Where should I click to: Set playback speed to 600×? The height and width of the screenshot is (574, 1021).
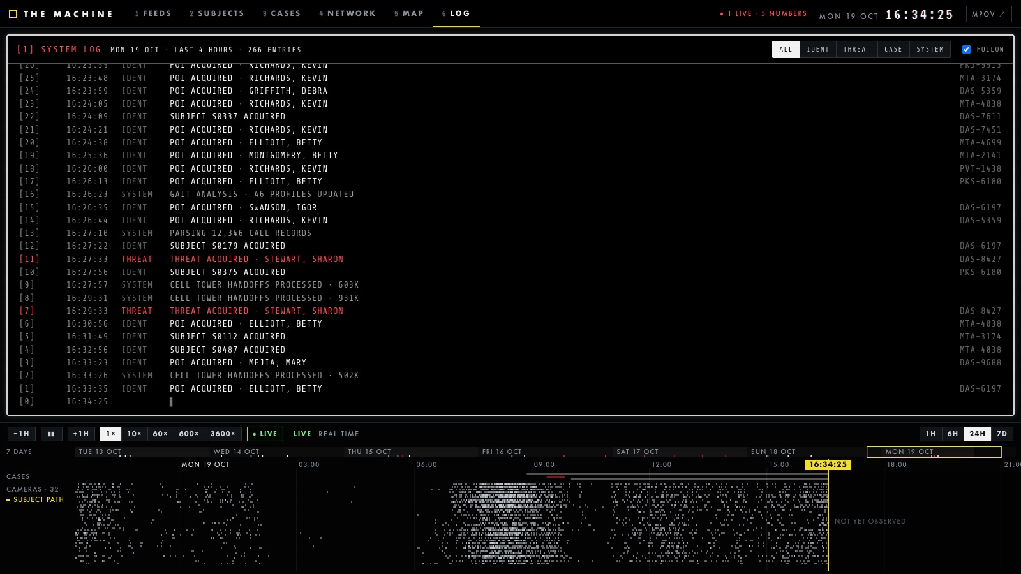tap(189, 434)
